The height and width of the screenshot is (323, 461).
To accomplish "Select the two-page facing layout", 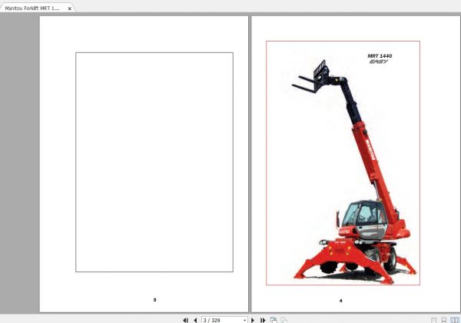I will [455, 320].
